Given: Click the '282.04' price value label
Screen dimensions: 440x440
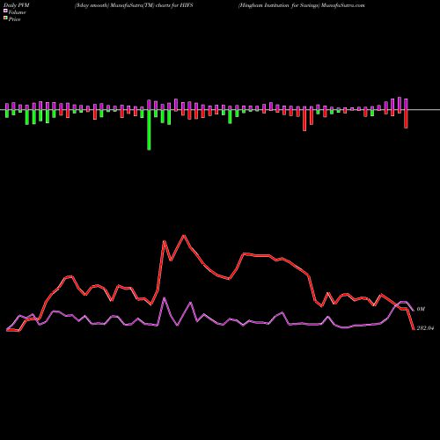Looking at the screenshot, I should (425, 328).
